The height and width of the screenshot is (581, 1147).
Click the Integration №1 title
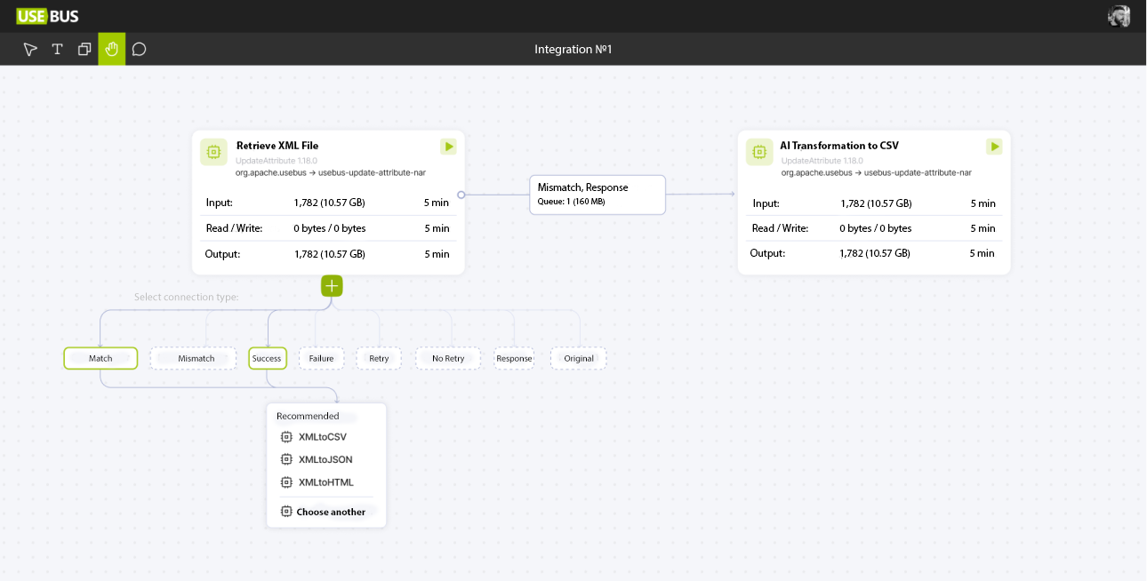[573, 50]
